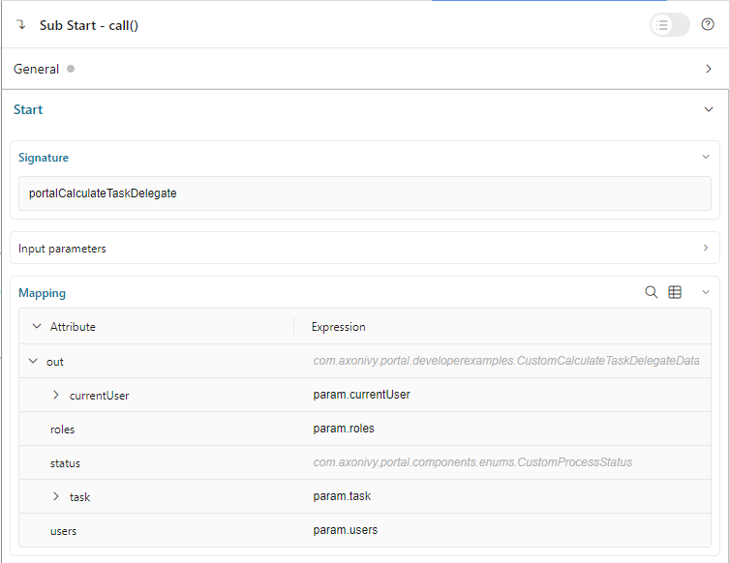Expand the Input parameters panel

(x=706, y=248)
